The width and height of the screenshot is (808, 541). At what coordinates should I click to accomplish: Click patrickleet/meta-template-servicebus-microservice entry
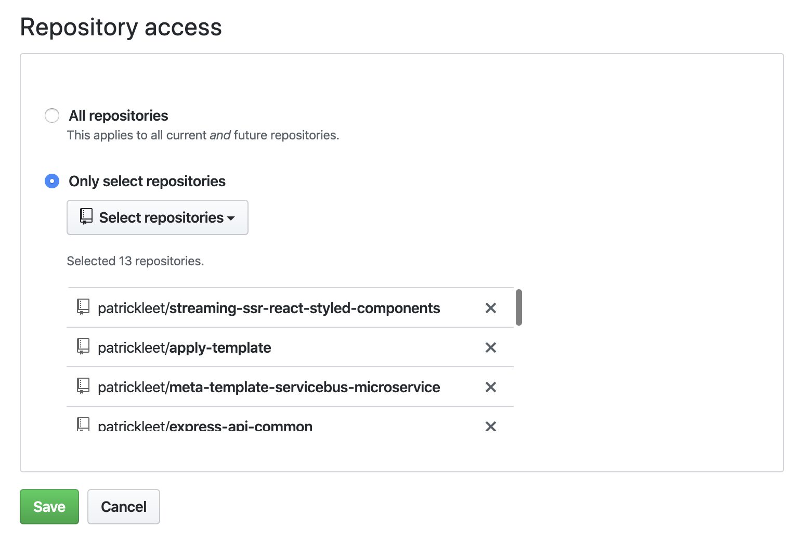[269, 387]
